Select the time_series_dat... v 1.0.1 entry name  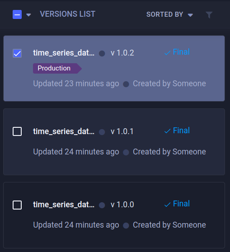(64, 131)
